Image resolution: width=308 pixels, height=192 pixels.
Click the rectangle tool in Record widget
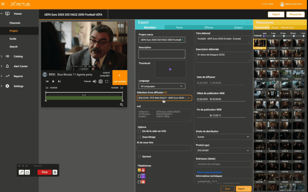point(27,172)
